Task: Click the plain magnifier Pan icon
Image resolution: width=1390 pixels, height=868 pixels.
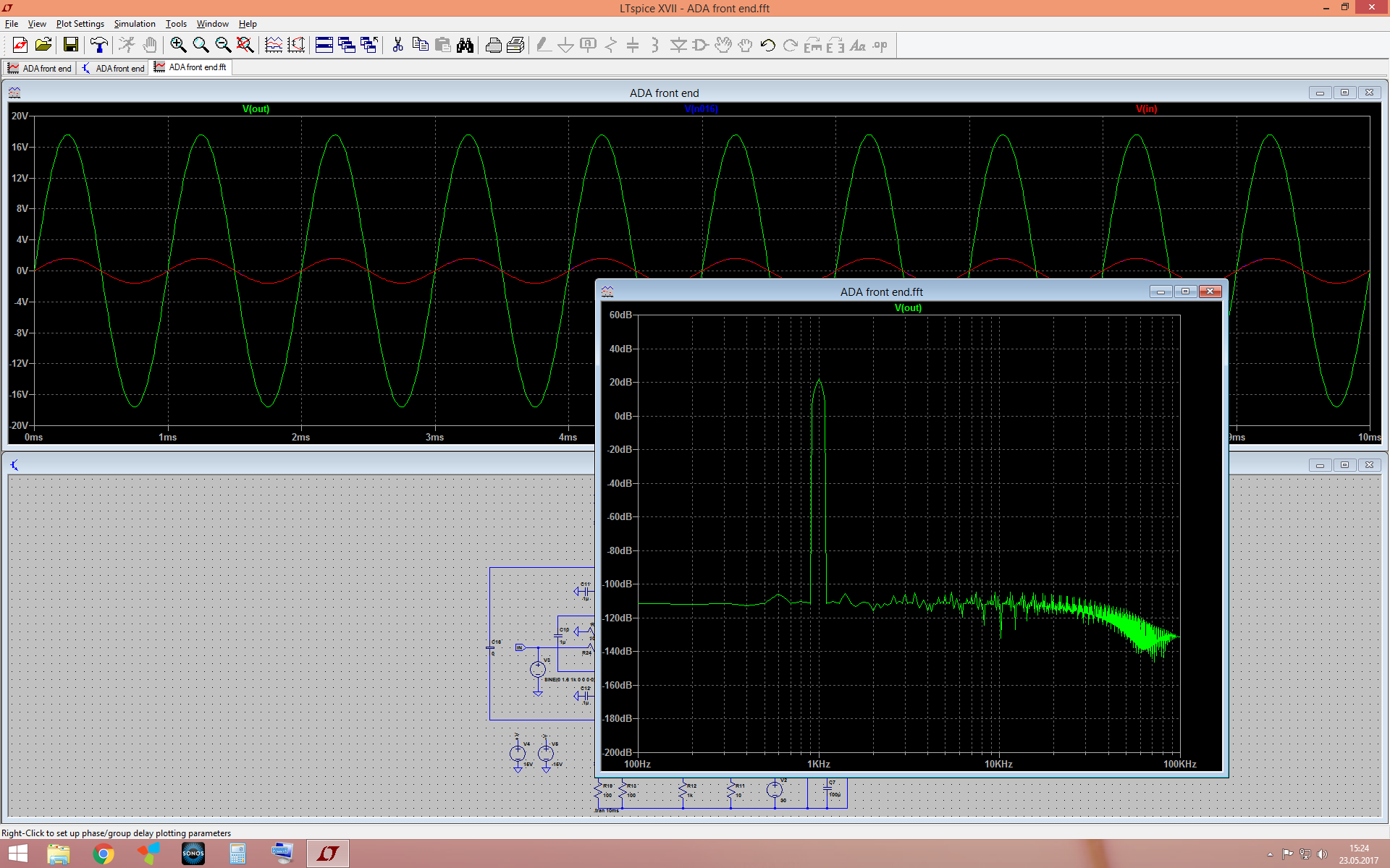Action: tap(201, 46)
